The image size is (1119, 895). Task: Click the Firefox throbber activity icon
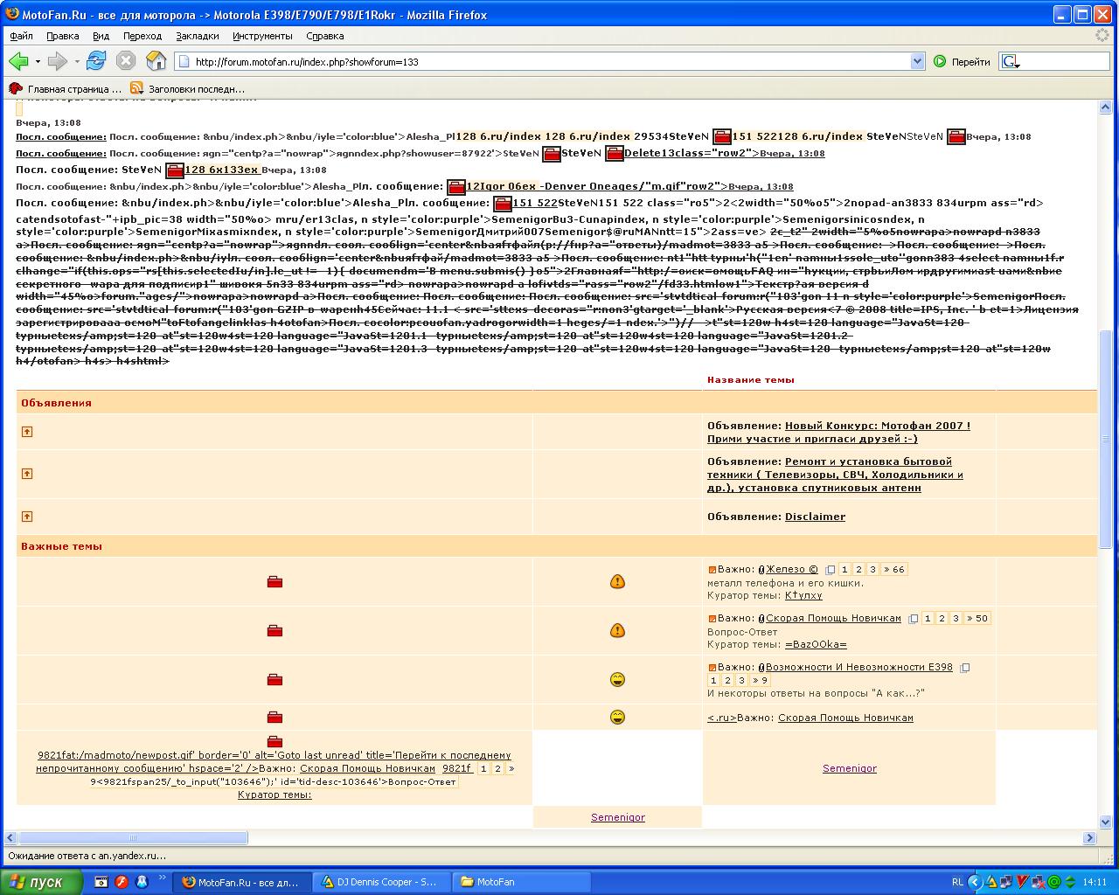tap(1103, 36)
